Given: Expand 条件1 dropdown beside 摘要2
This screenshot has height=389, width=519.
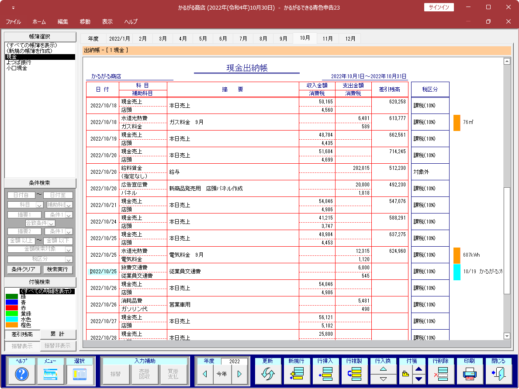Looking at the screenshot, I should 69,231.
